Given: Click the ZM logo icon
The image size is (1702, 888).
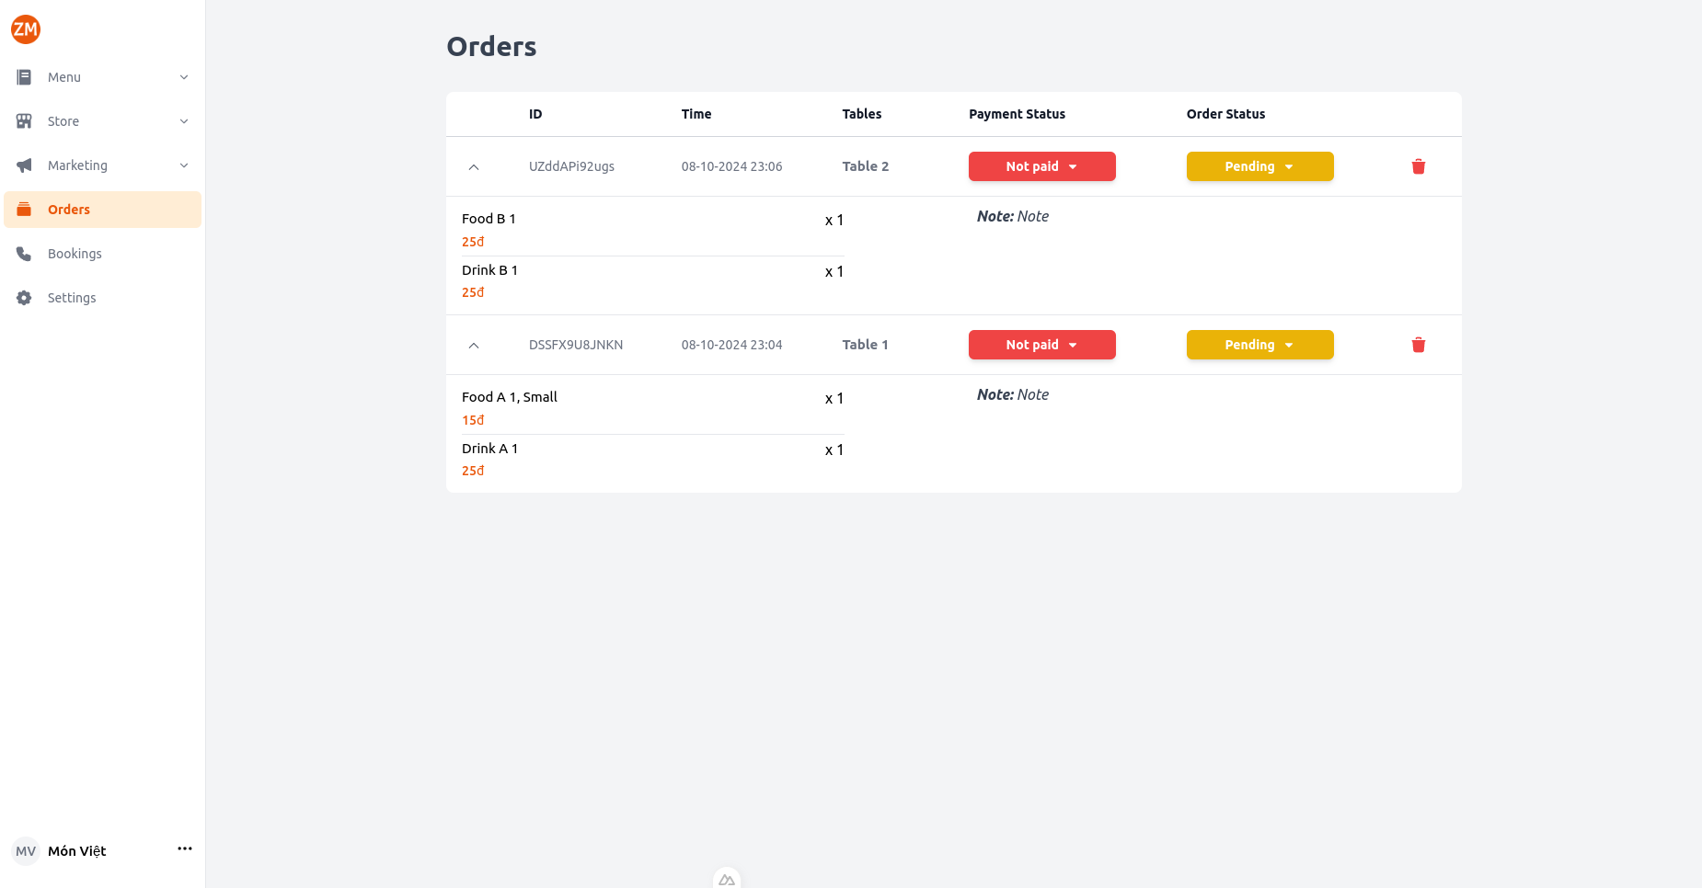Looking at the screenshot, I should (26, 29).
